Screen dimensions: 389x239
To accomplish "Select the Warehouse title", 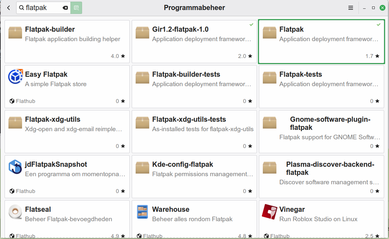I will [x=171, y=210].
